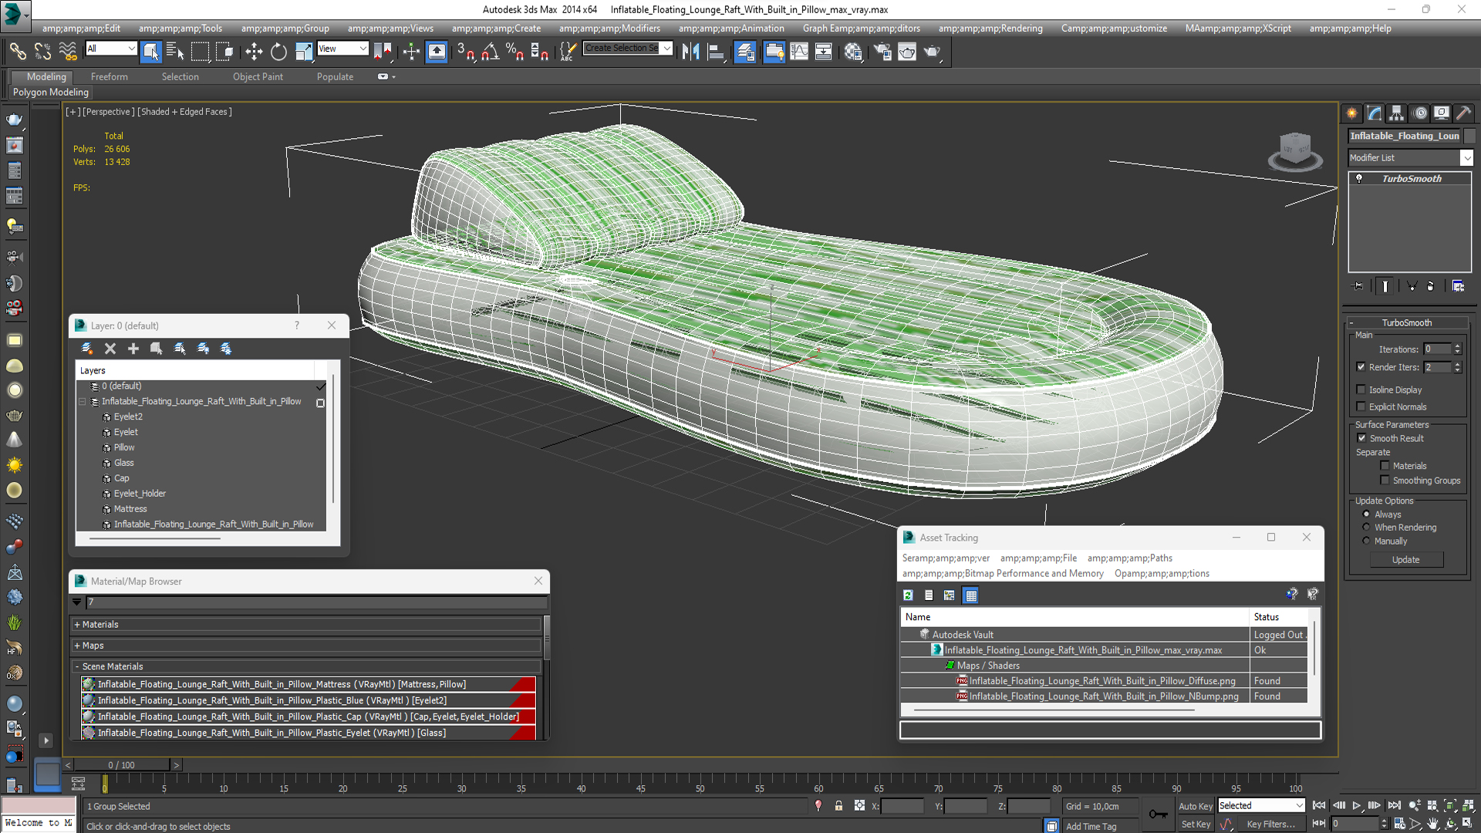Select the Move tool in main toolbar
Image resolution: width=1481 pixels, height=833 pixels.
(x=254, y=52)
